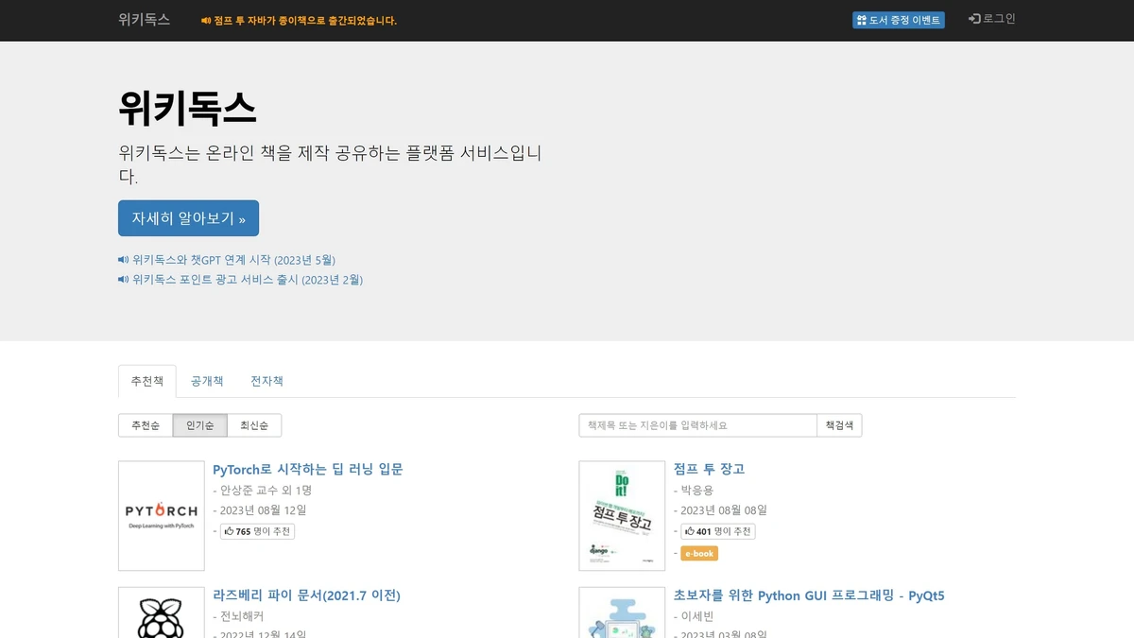Click the date 2023년 08월 12일

click(x=263, y=510)
